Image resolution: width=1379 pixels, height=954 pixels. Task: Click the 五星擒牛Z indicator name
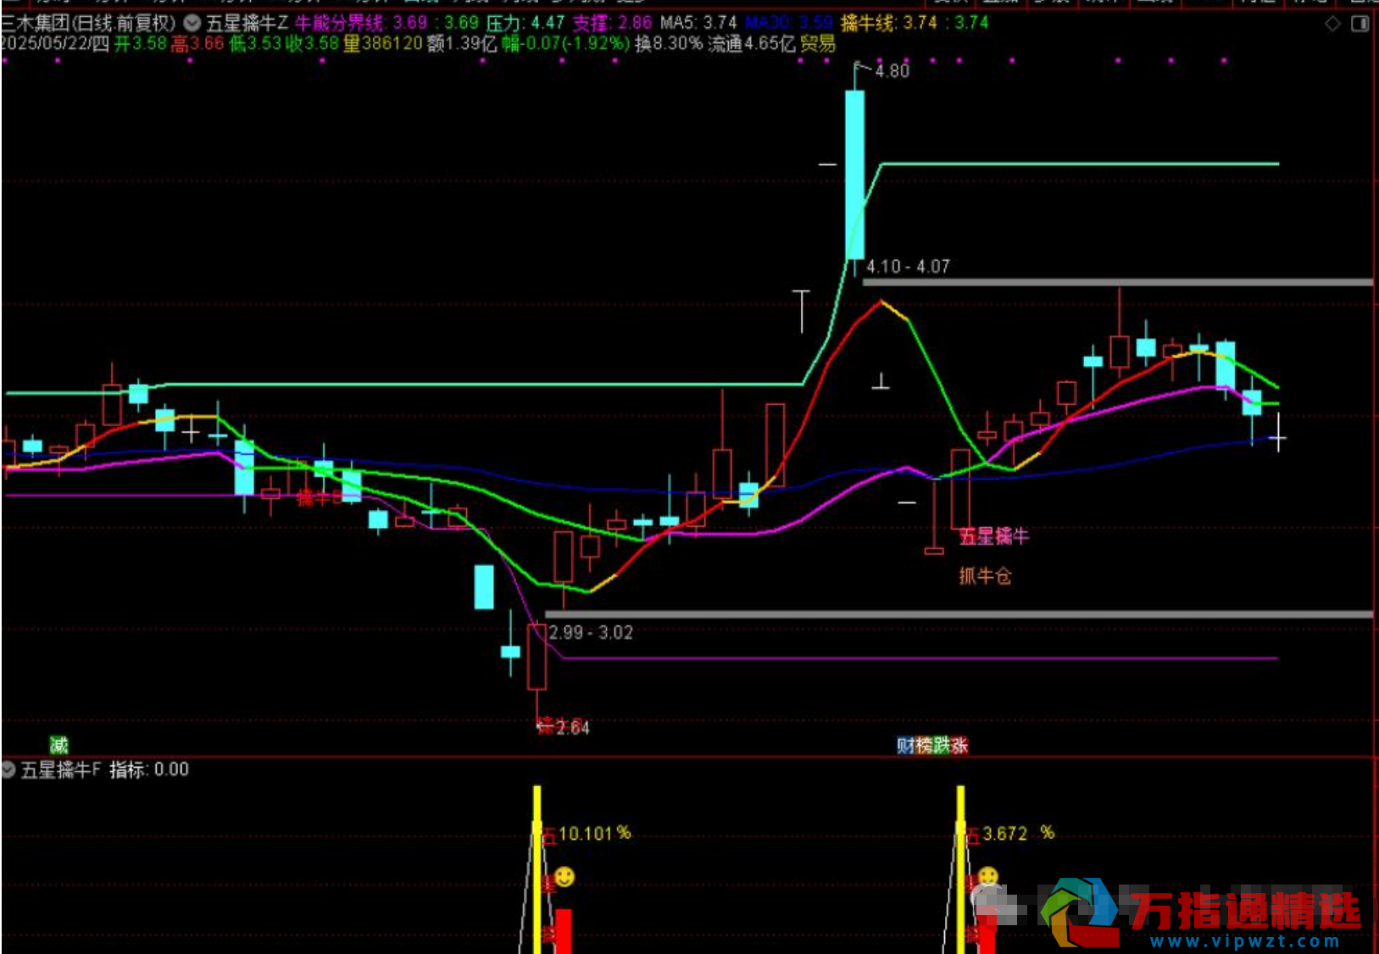[247, 23]
